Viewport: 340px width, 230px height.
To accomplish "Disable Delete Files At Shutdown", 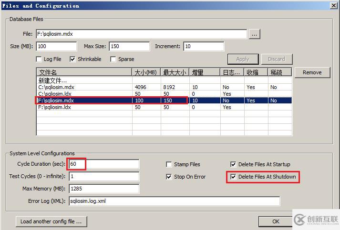I will 233,177.
